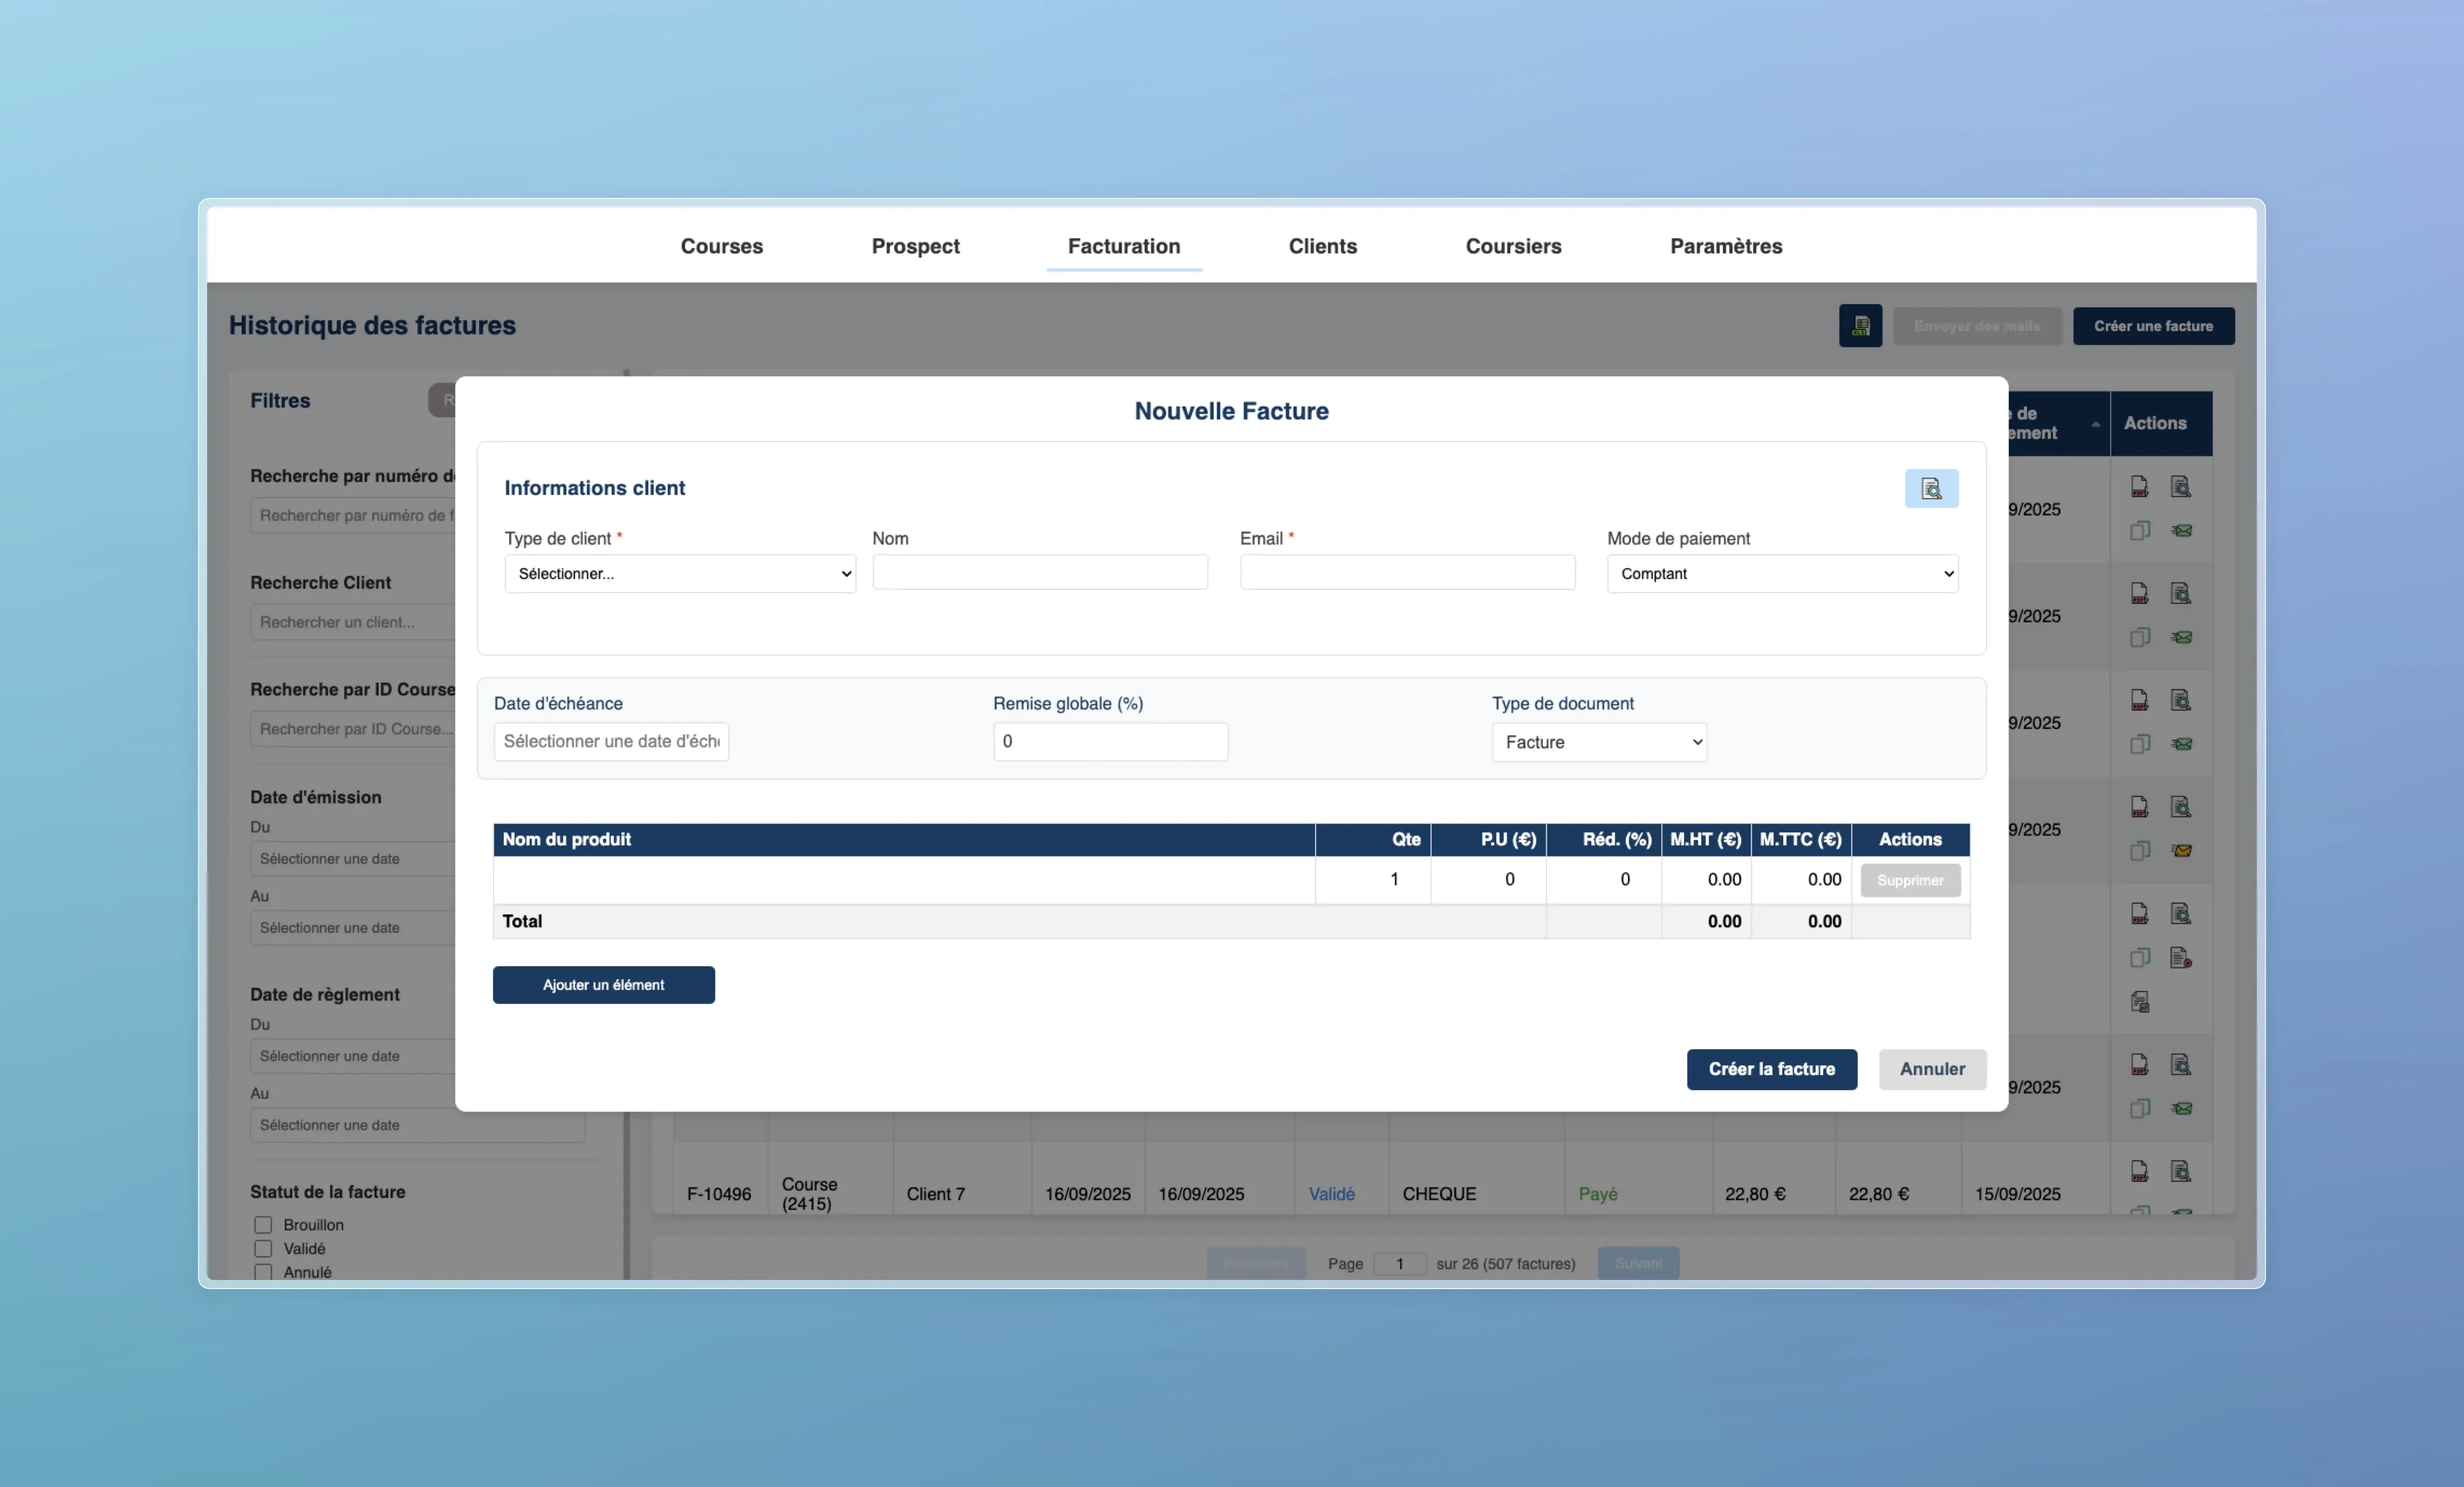Open the Type de document select
The height and width of the screenshot is (1487, 2464).
tap(1598, 742)
